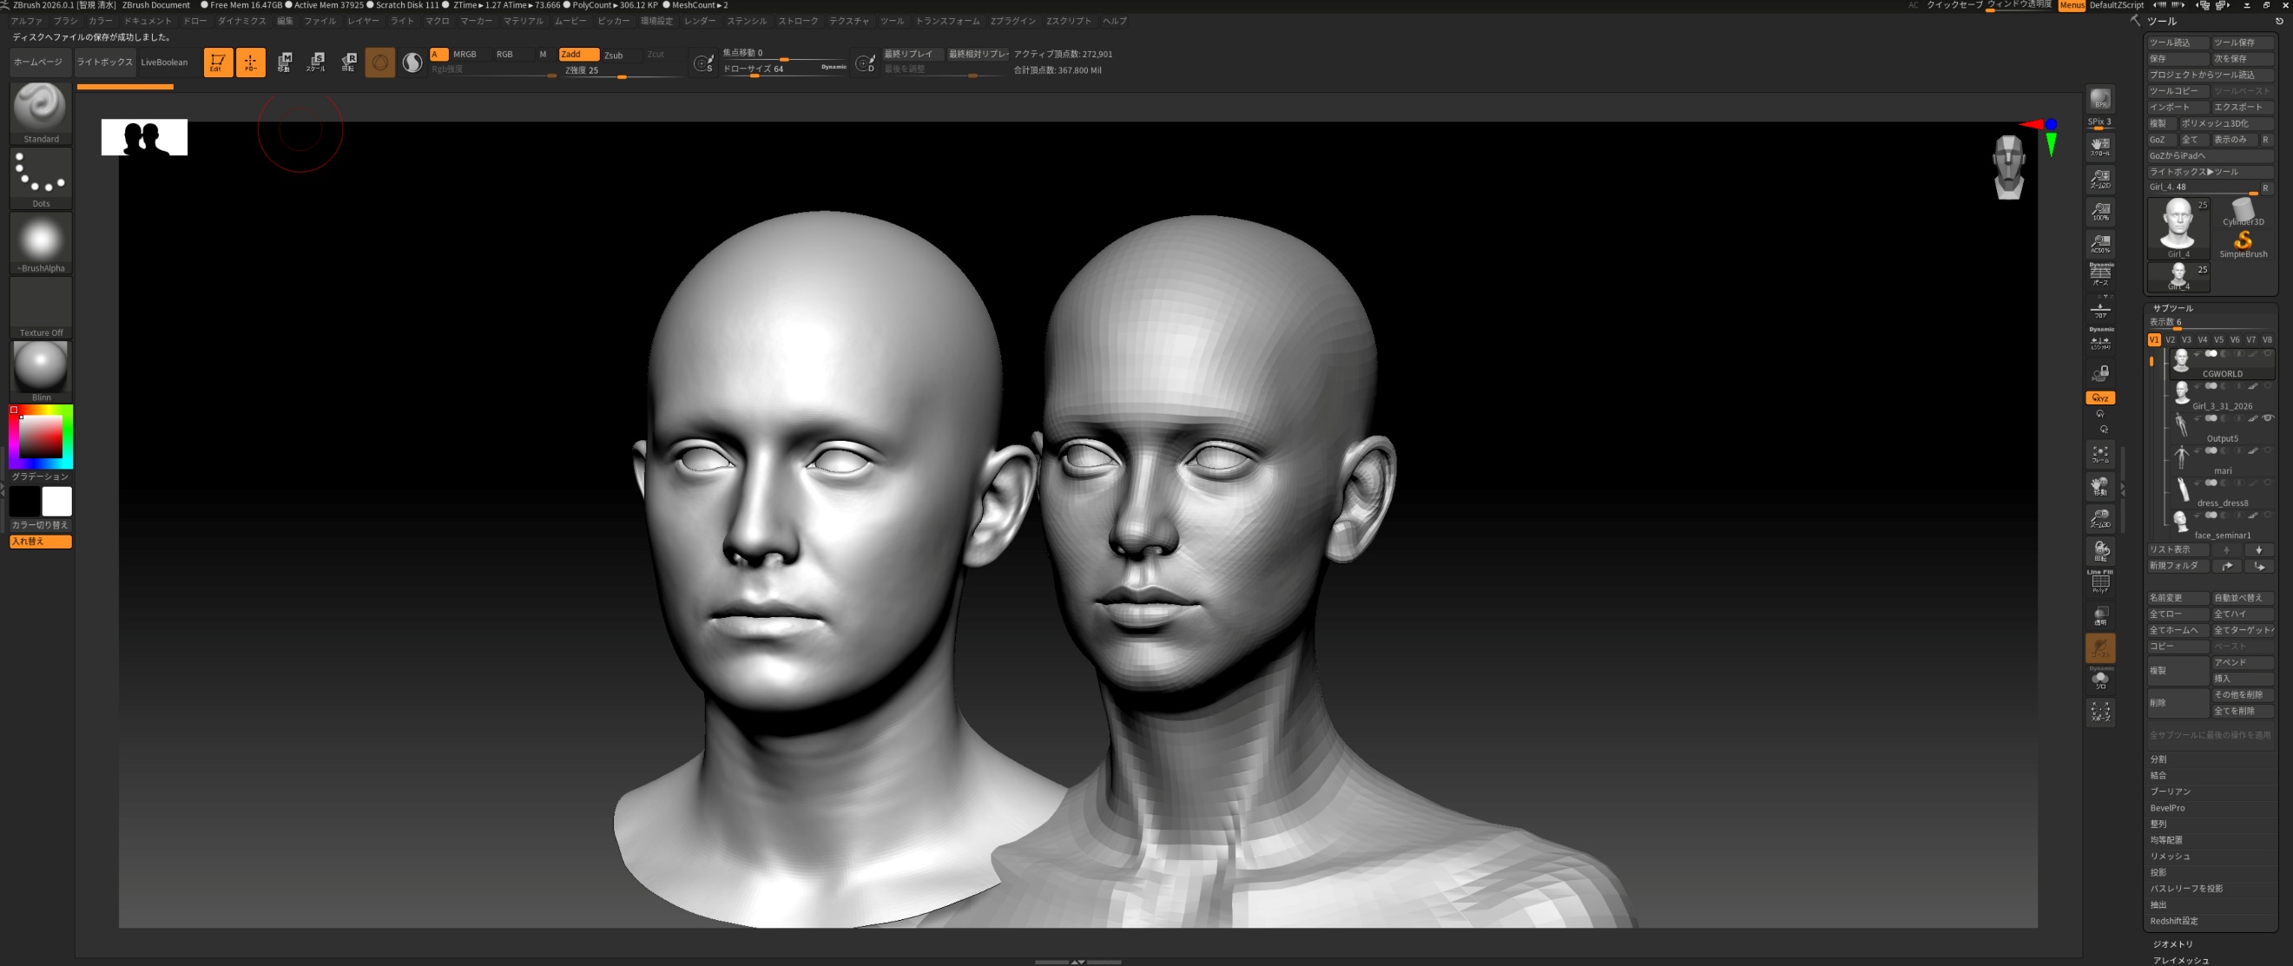
Task: Enable the MRGB mode button
Action: (x=465, y=55)
